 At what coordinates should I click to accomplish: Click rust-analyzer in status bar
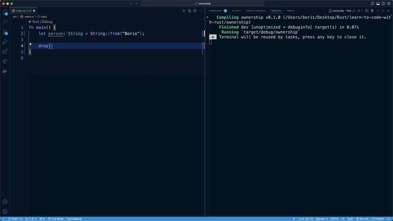[74, 219]
